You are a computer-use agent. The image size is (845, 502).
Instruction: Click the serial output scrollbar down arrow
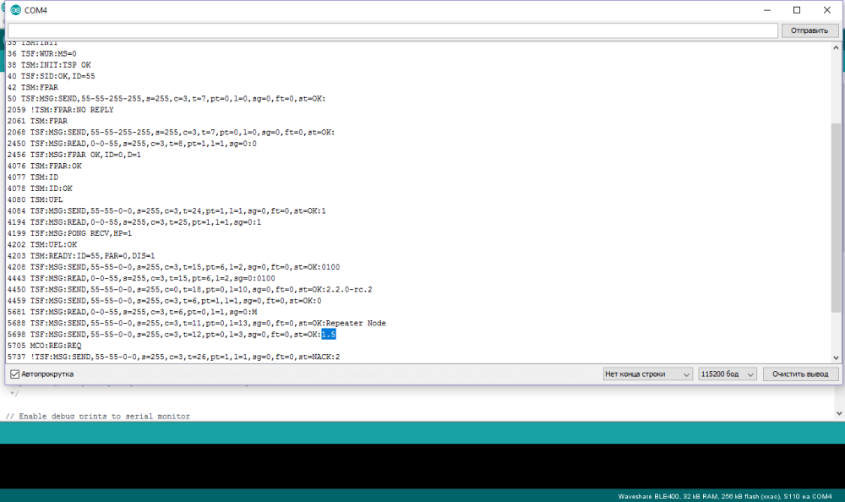[837, 356]
